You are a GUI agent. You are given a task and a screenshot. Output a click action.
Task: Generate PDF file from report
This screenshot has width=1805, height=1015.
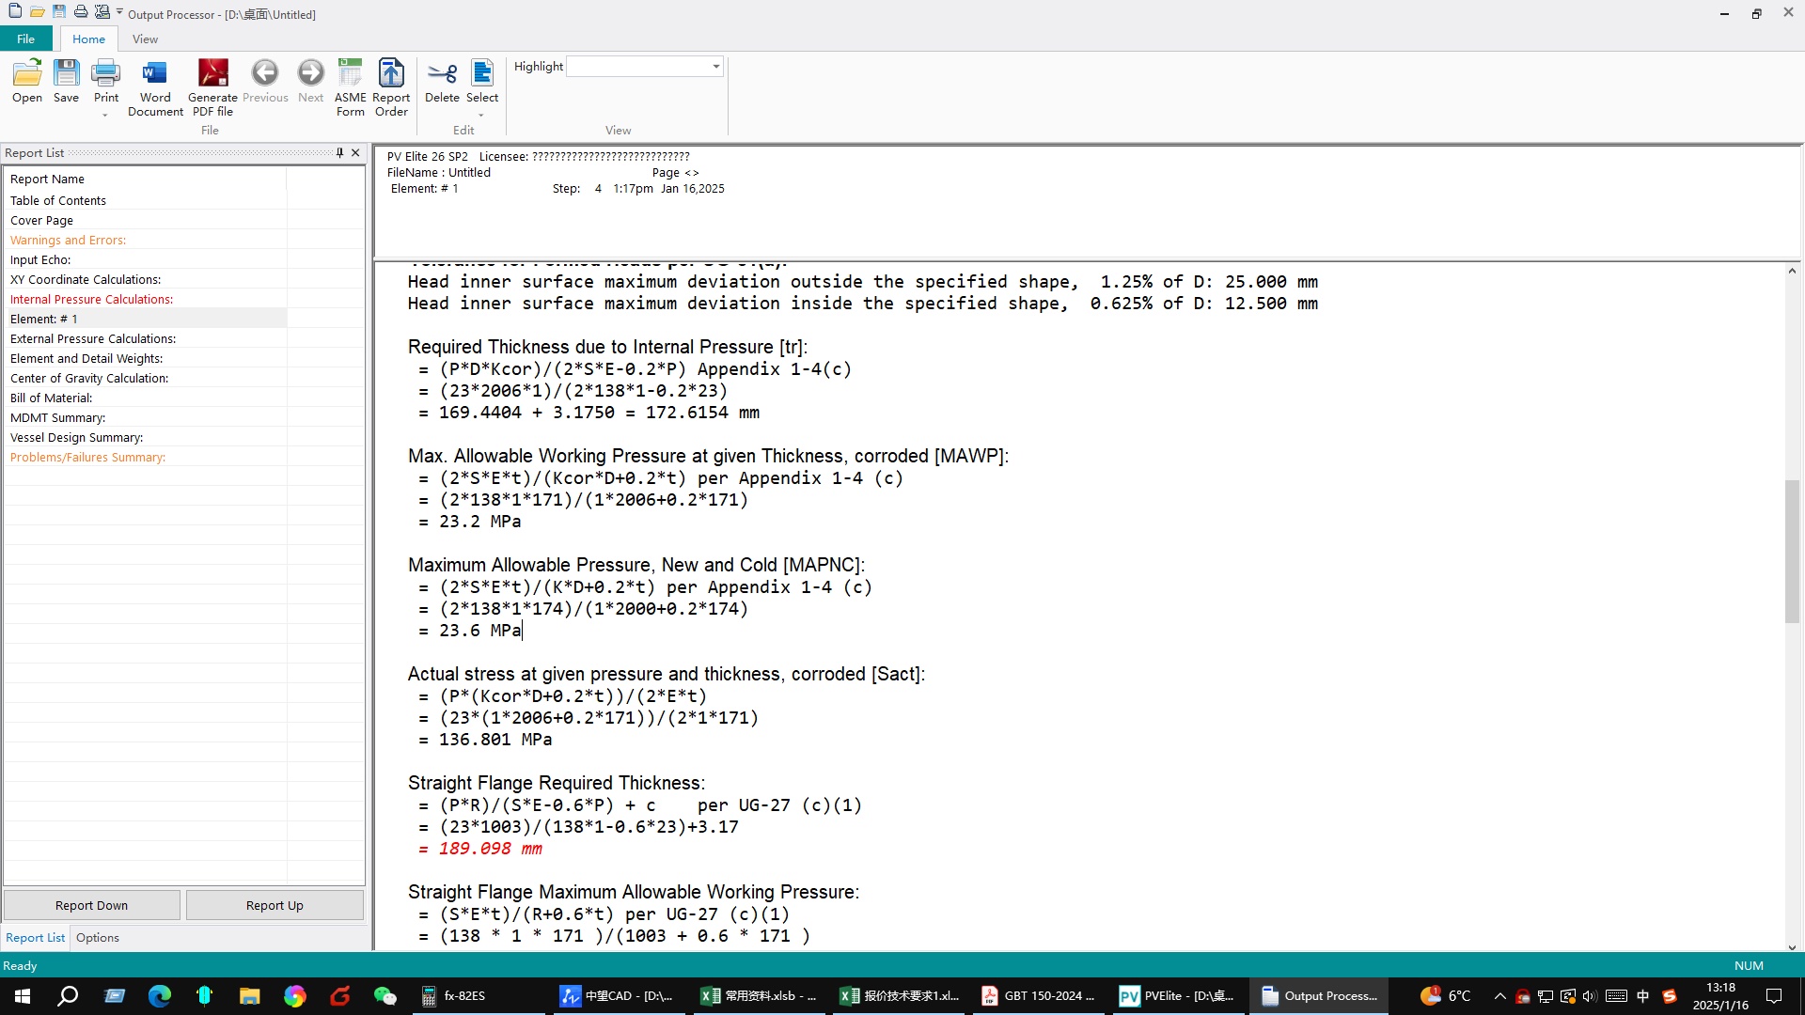coord(212,88)
